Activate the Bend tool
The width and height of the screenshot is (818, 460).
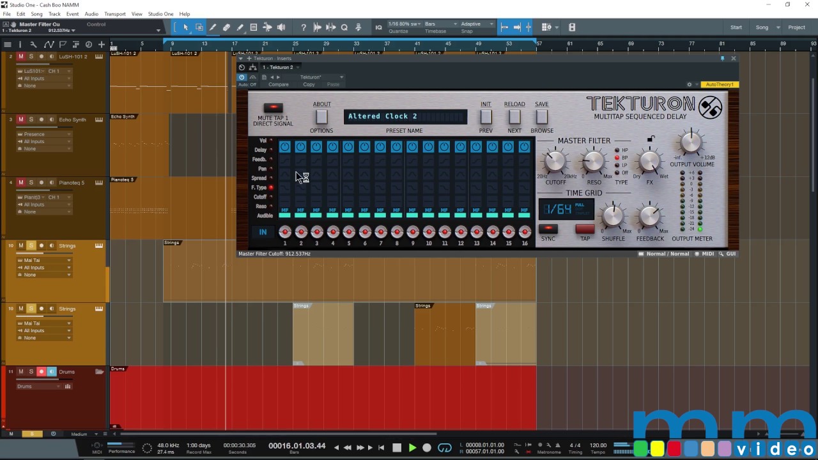[267, 27]
